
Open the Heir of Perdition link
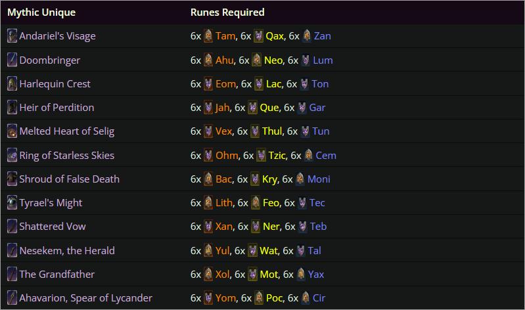tap(57, 108)
